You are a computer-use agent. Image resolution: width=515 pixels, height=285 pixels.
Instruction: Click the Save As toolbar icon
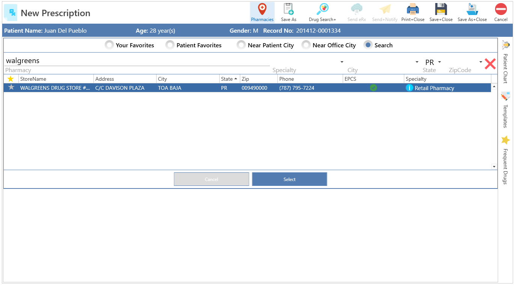pos(289,12)
